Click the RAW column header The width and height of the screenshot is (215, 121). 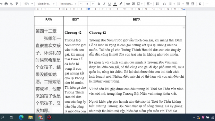(x=49, y=20)
